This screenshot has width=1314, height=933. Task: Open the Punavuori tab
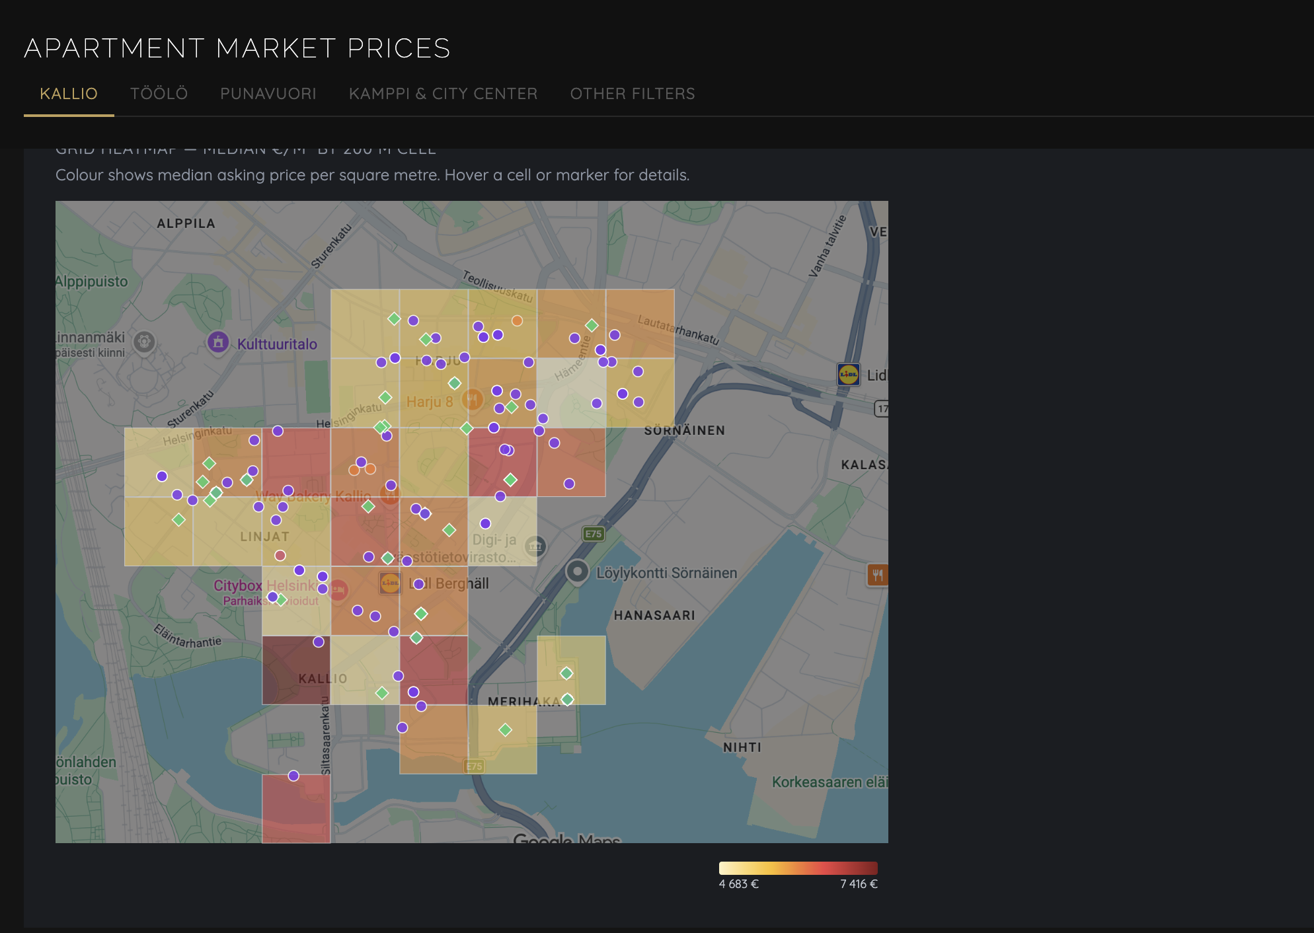pyautogui.click(x=268, y=94)
